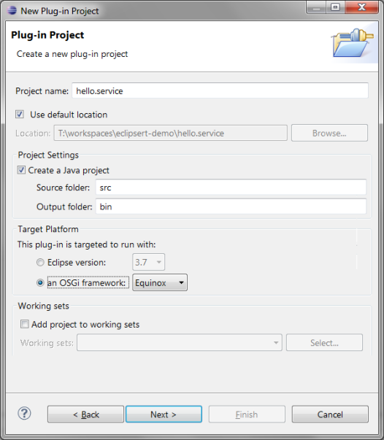Minimize the wizard dialog window
Viewport: 384px width, 440px height.
(x=316, y=7)
